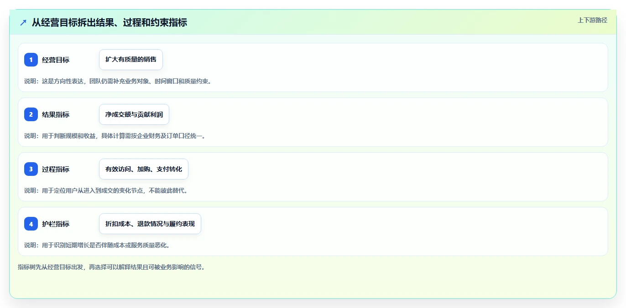The height and width of the screenshot is (308, 626).
Task: Click the 上下游路径 label
Action: click(592, 20)
